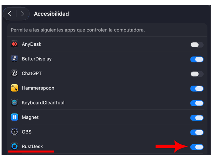This screenshot has height=160, width=212.
Task: Select the Hammerspoon row label
Action: tap(38, 88)
